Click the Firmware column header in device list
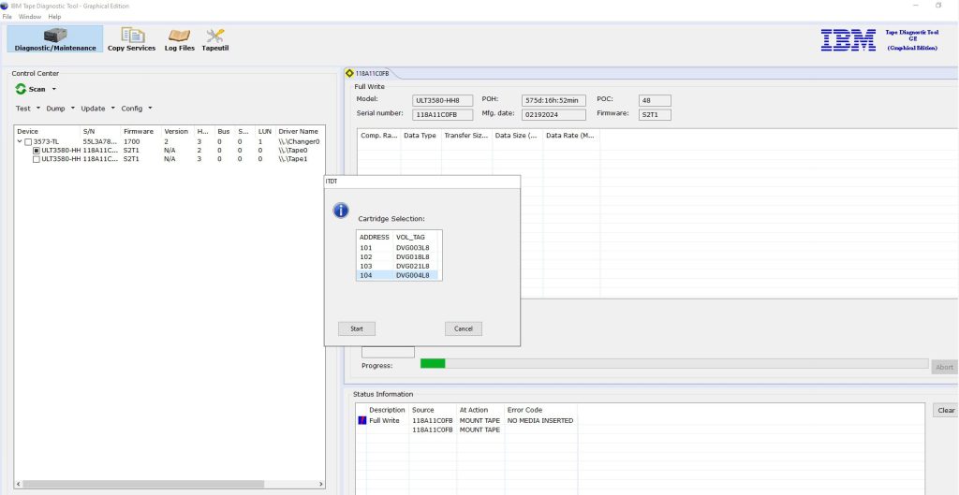The height and width of the screenshot is (495, 959). [x=141, y=131]
